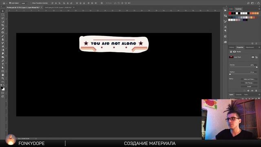Select the vector mask button in Properties
Viewport: 261px width, 147px height.
point(256,57)
